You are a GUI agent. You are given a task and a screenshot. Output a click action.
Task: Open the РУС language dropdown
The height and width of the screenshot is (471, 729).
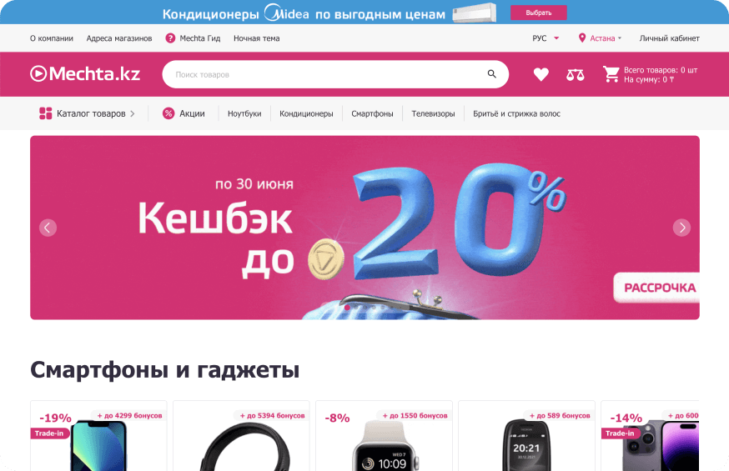[545, 38]
